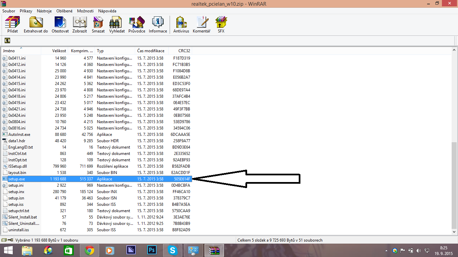Sort by Čas modifikace column
458x257 pixels.
coord(152,51)
